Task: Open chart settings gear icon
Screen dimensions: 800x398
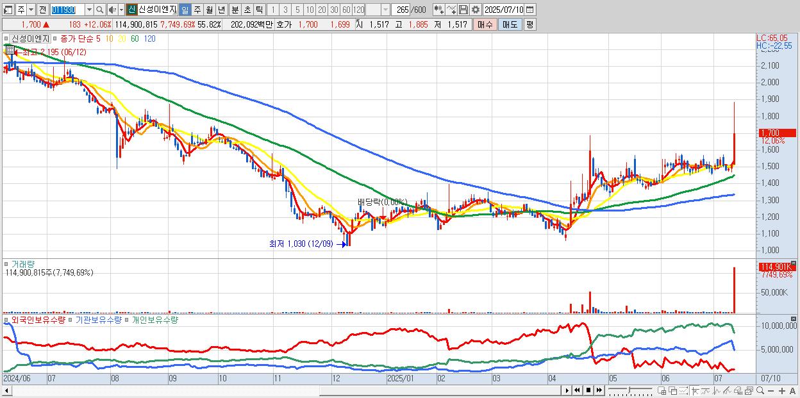Action: pos(476,10)
